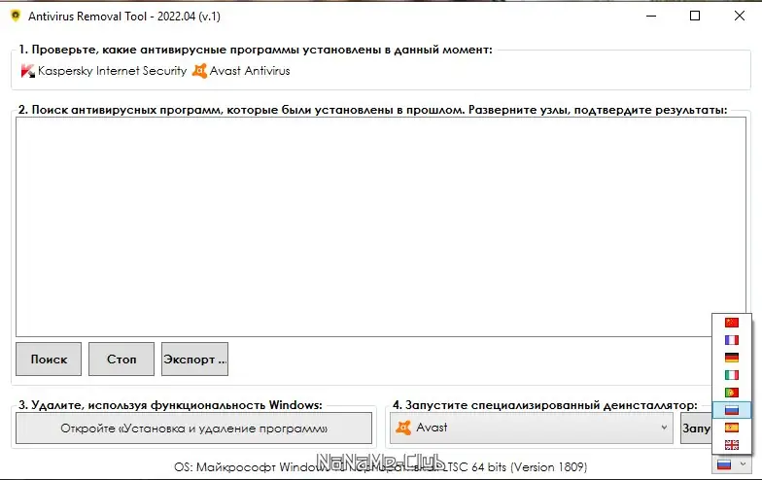Click the Antivirus Removal Tool title icon

pos(16,16)
